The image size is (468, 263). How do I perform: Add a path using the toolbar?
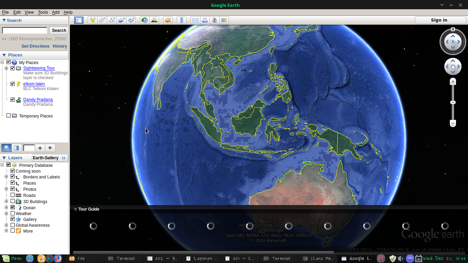(x=112, y=20)
